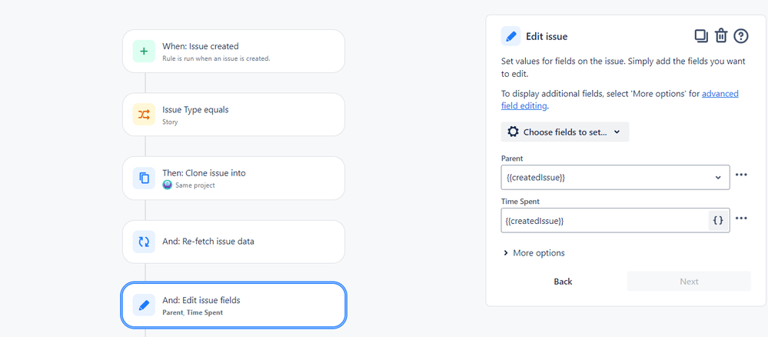Open help question mark icon
This screenshot has width=768, height=337.
point(741,36)
